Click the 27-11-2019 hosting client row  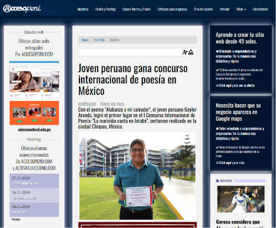pos(34,181)
